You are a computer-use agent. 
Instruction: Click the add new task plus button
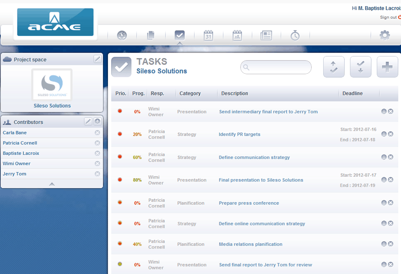point(387,67)
